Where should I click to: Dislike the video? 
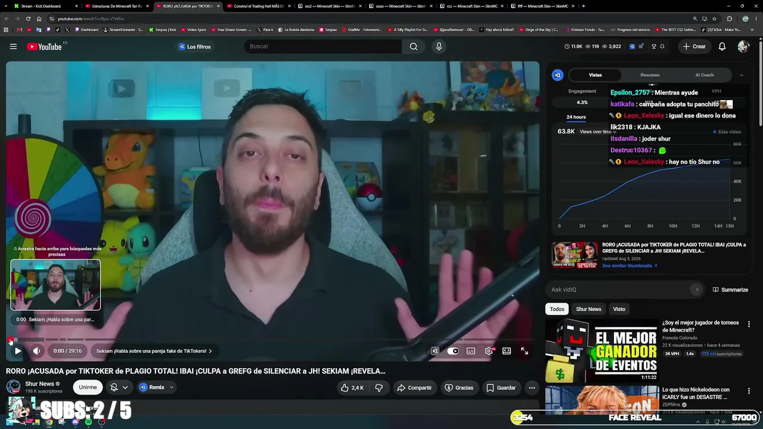click(379, 388)
